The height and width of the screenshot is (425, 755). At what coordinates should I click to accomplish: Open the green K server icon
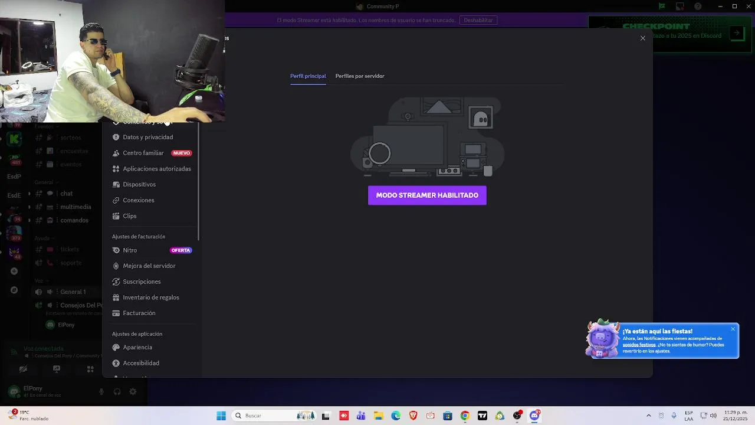tap(14, 139)
